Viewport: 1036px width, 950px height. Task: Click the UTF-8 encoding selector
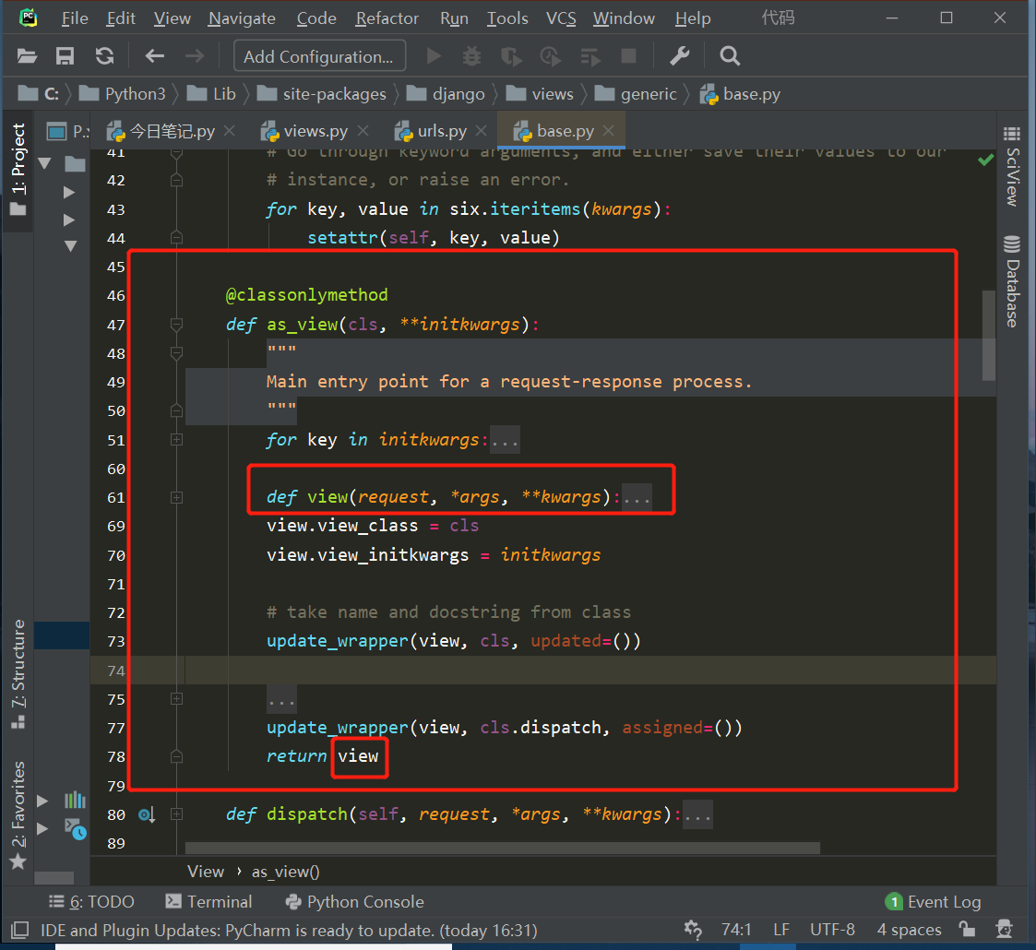[832, 930]
